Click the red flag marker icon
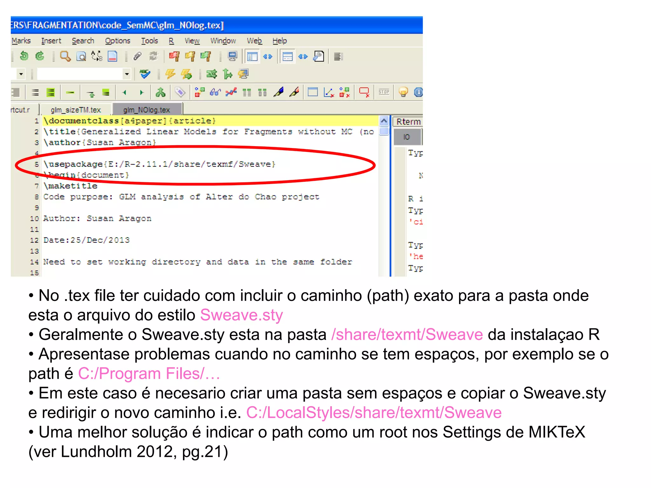Viewport: 651px width, 488px height. click(174, 57)
